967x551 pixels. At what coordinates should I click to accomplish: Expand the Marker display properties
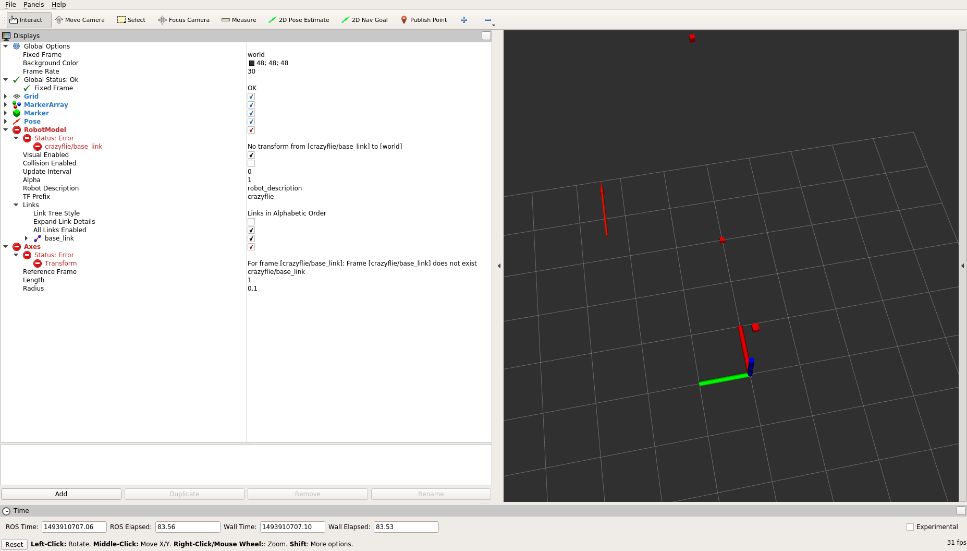(6, 113)
